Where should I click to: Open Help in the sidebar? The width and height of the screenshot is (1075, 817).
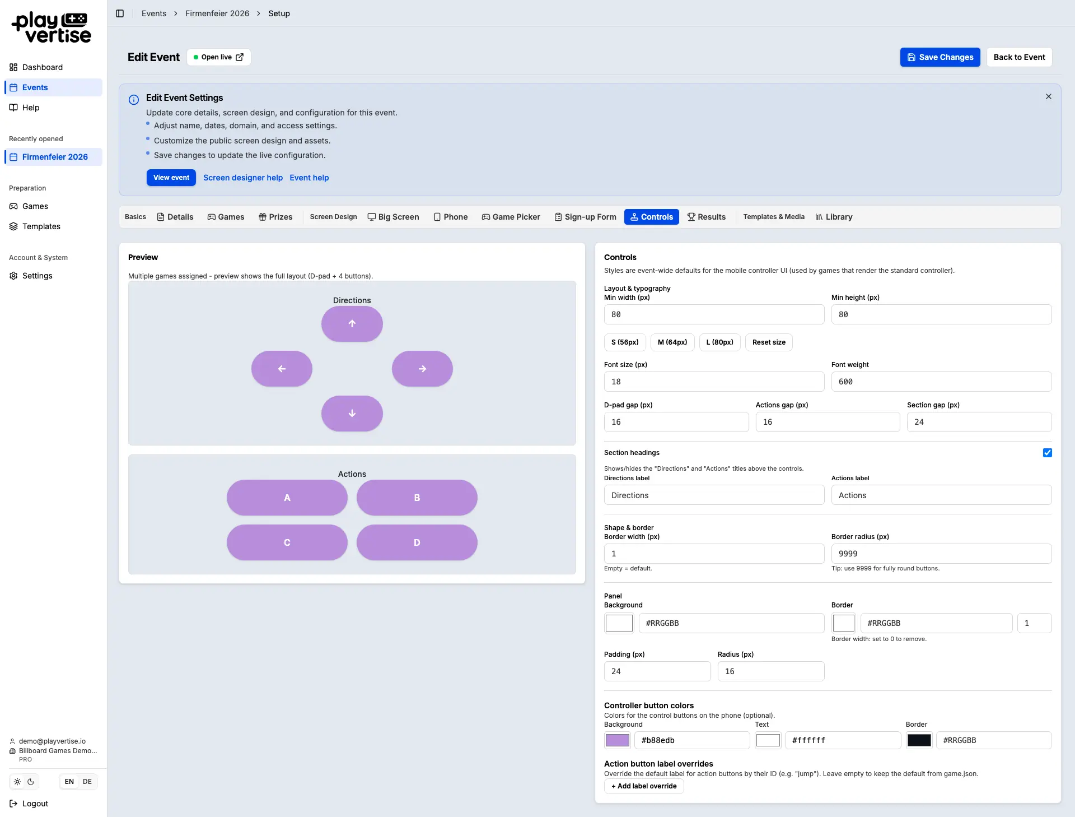(54, 108)
